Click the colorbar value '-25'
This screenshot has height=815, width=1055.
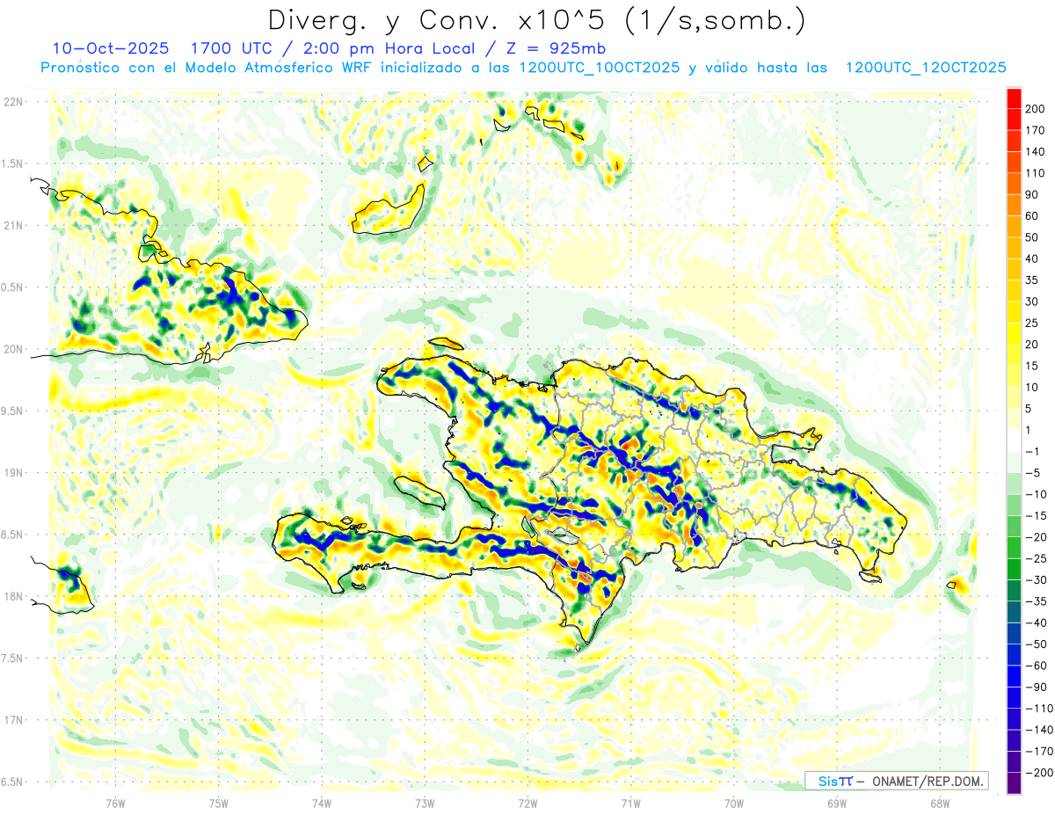point(1037,558)
